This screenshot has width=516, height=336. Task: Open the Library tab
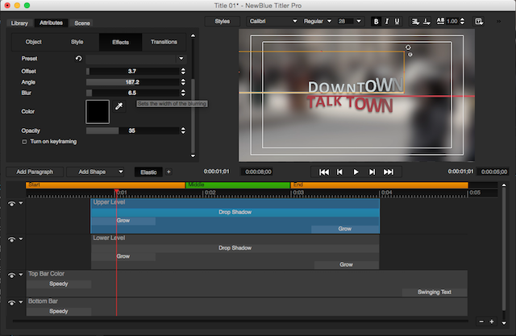tap(19, 23)
